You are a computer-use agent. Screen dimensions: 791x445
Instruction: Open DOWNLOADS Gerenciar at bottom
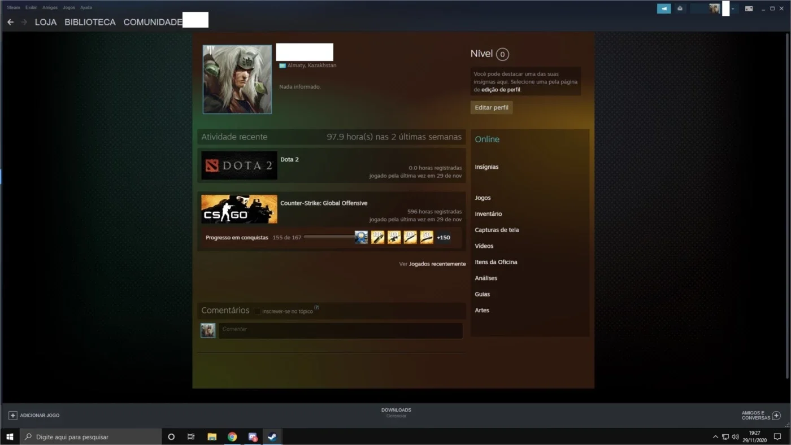pyautogui.click(x=396, y=413)
